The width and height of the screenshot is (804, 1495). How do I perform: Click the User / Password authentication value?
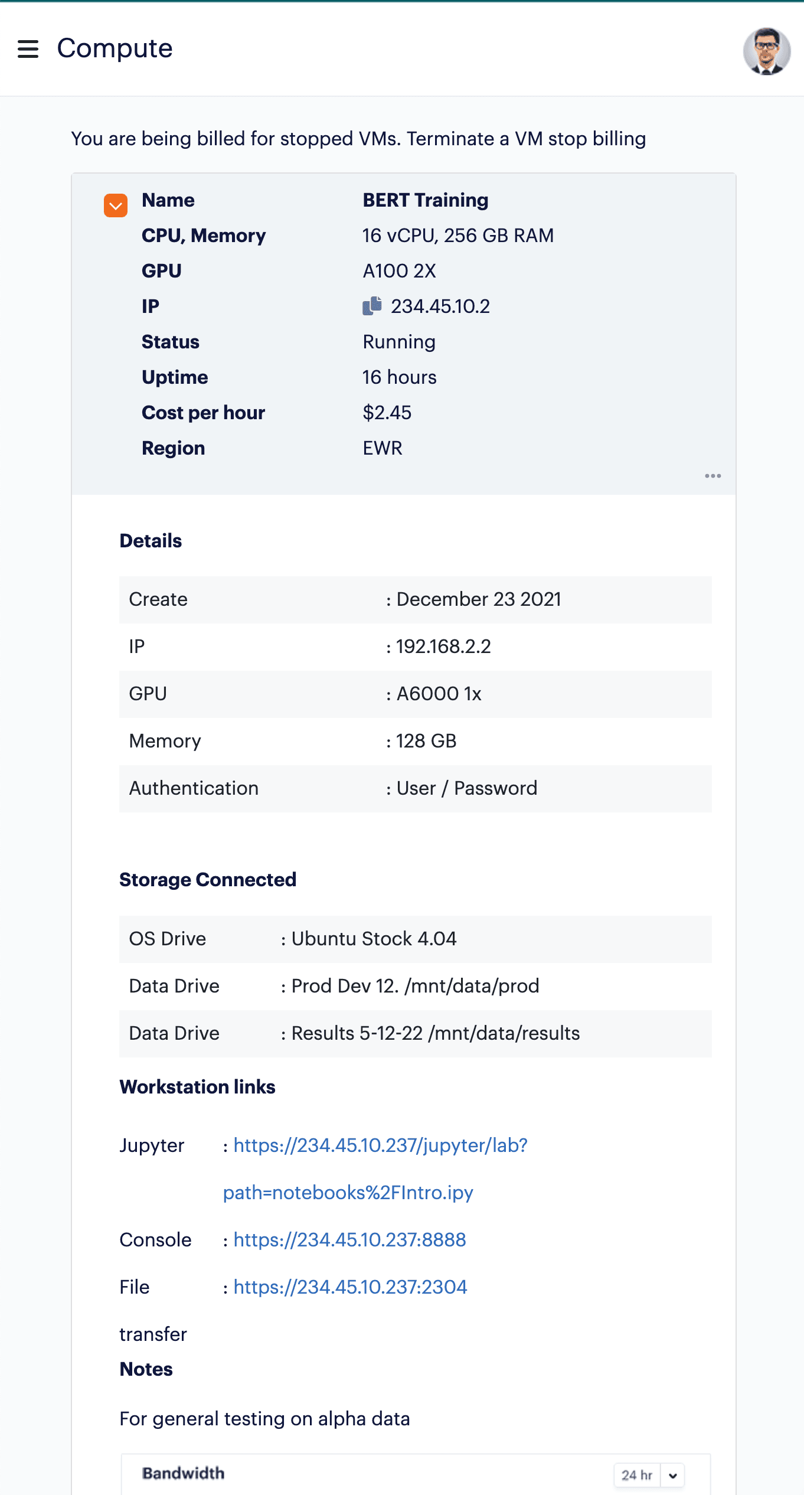(x=466, y=788)
